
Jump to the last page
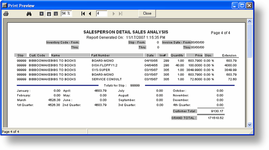click(x=121, y=14)
